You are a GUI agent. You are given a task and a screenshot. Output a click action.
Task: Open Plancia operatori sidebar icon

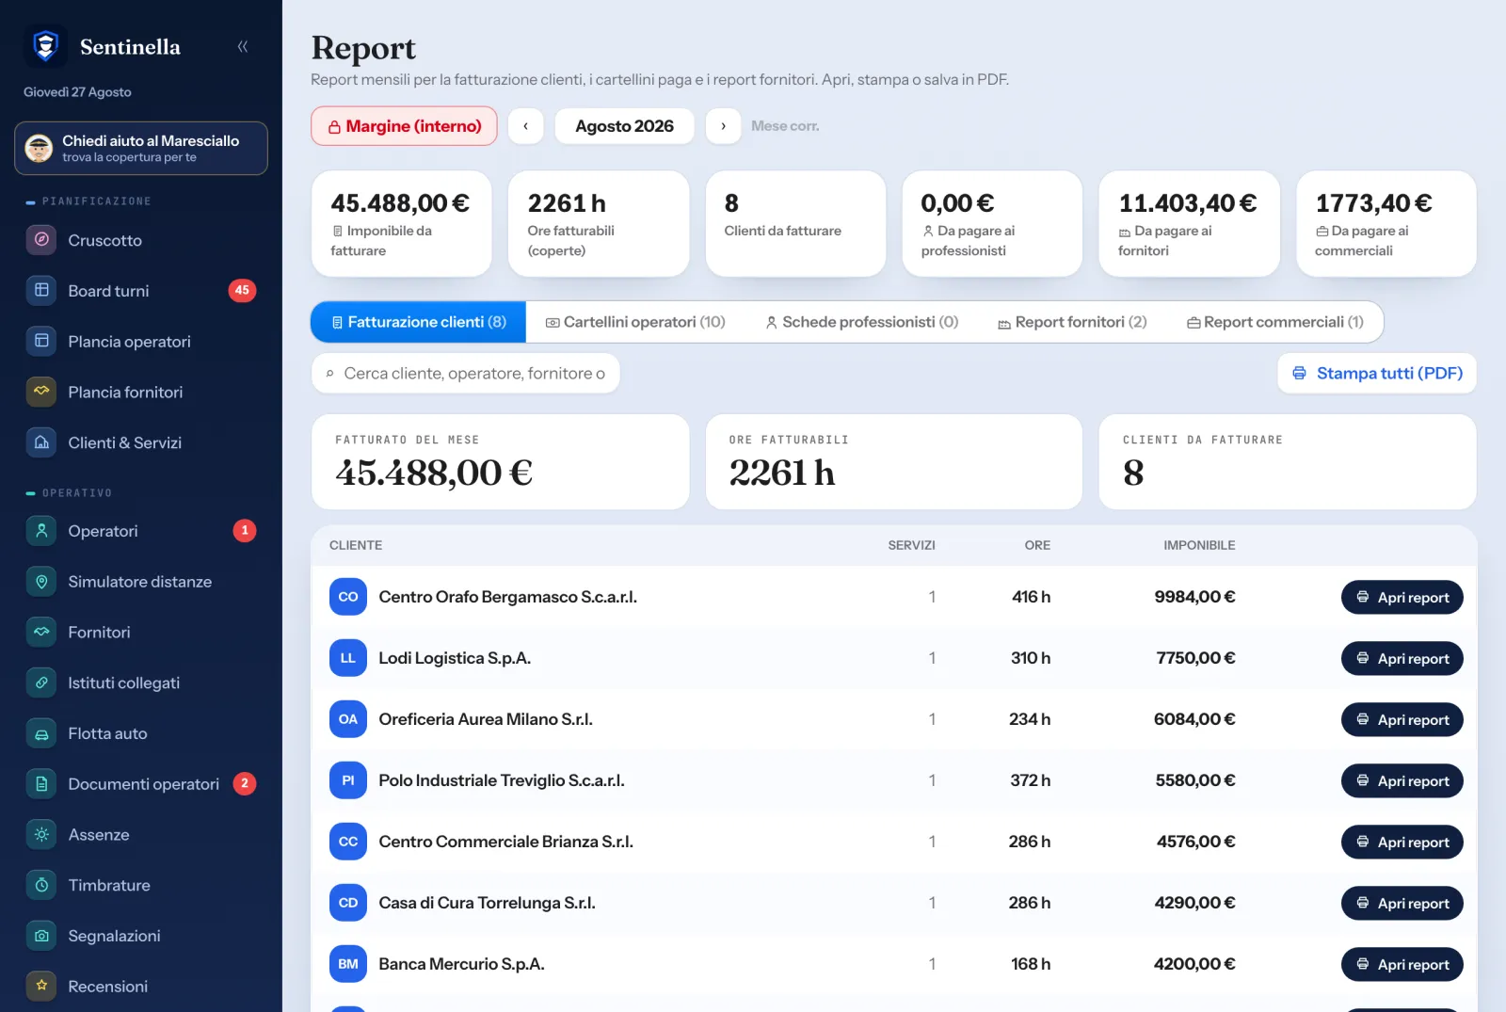[41, 341]
